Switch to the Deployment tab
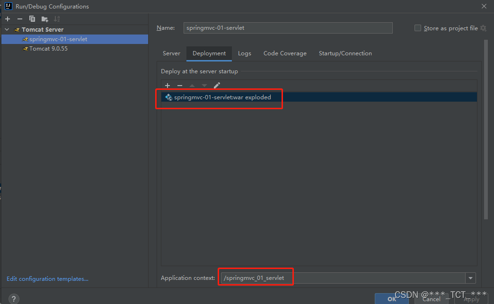The image size is (494, 304). (209, 53)
